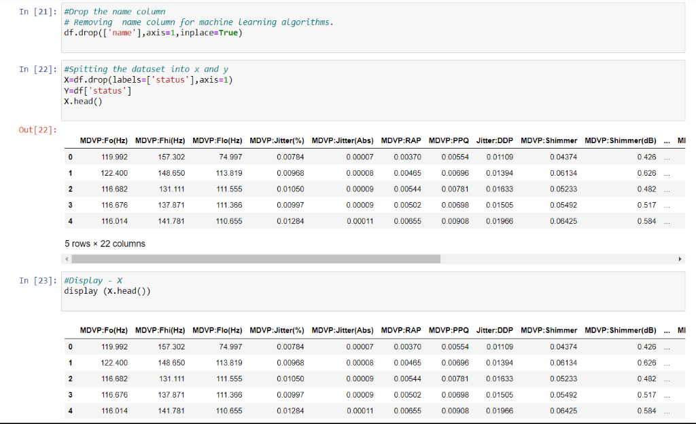The height and width of the screenshot is (424, 696).
Task: Click value 111.366 in the In [23] output table
Action: [229, 395]
